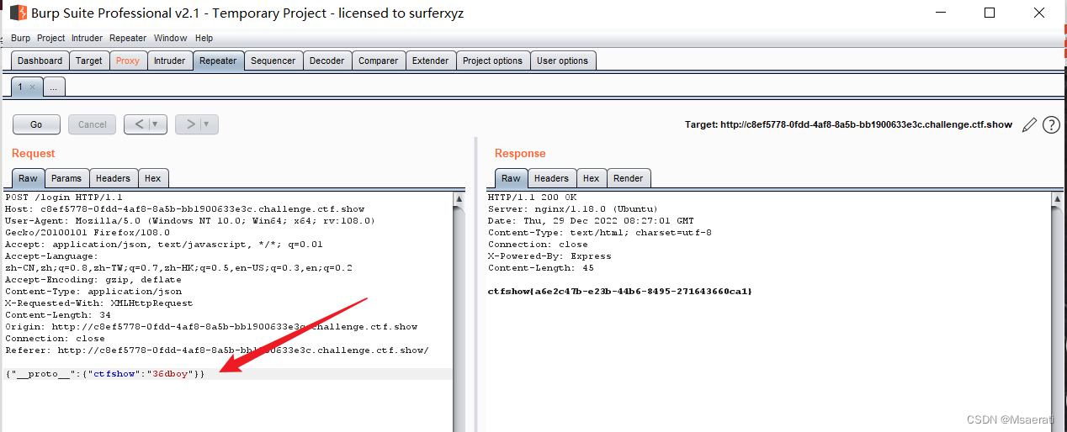Viewport: 1067px width, 432px height.
Task: Switch to the Dashboard tab
Action: click(x=40, y=61)
